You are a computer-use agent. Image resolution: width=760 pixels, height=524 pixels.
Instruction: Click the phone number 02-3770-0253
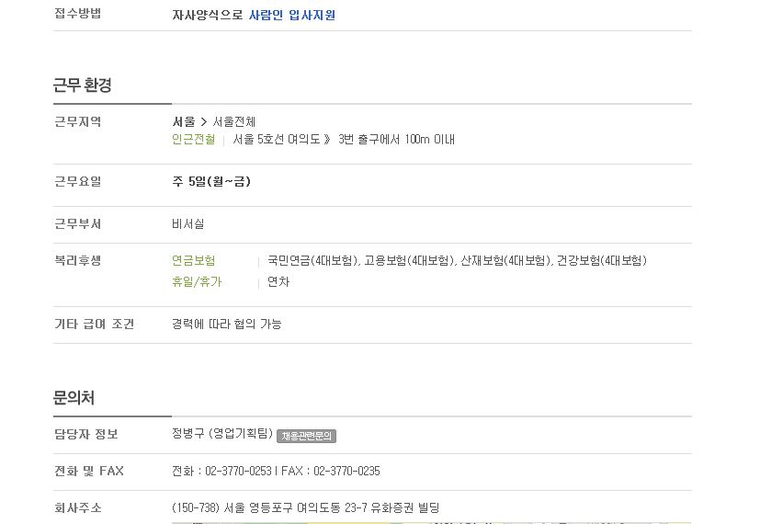(x=238, y=472)
